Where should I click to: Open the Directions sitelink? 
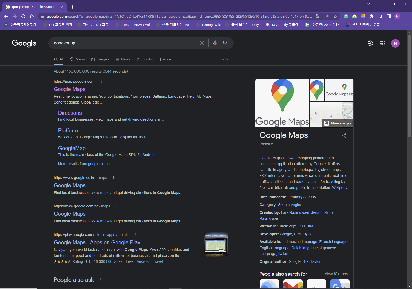click(70, 113)
